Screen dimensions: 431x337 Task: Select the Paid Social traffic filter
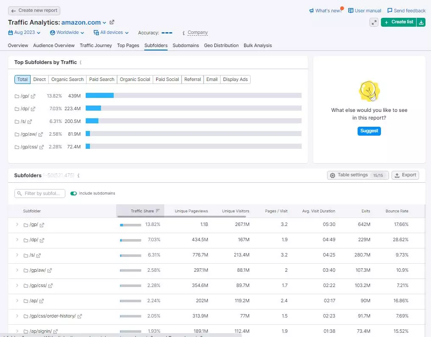click(167, 79)
